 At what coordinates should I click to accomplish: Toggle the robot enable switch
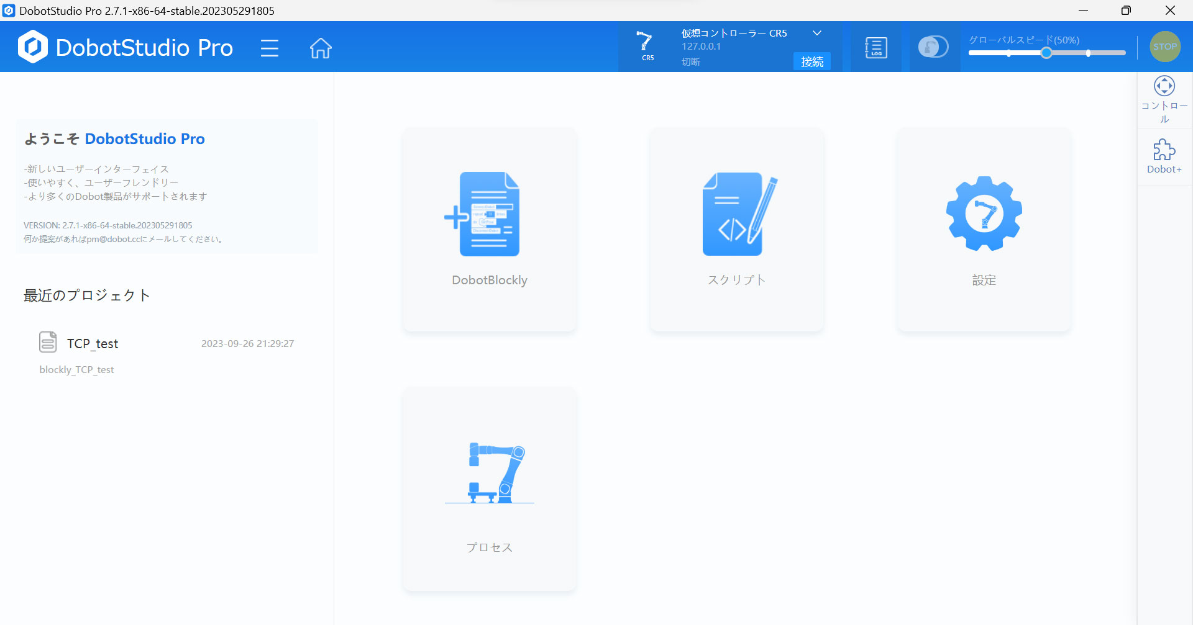tap(933, 47)
